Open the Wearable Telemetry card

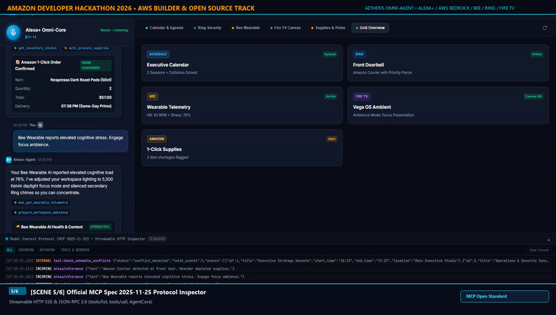(242, 105)
